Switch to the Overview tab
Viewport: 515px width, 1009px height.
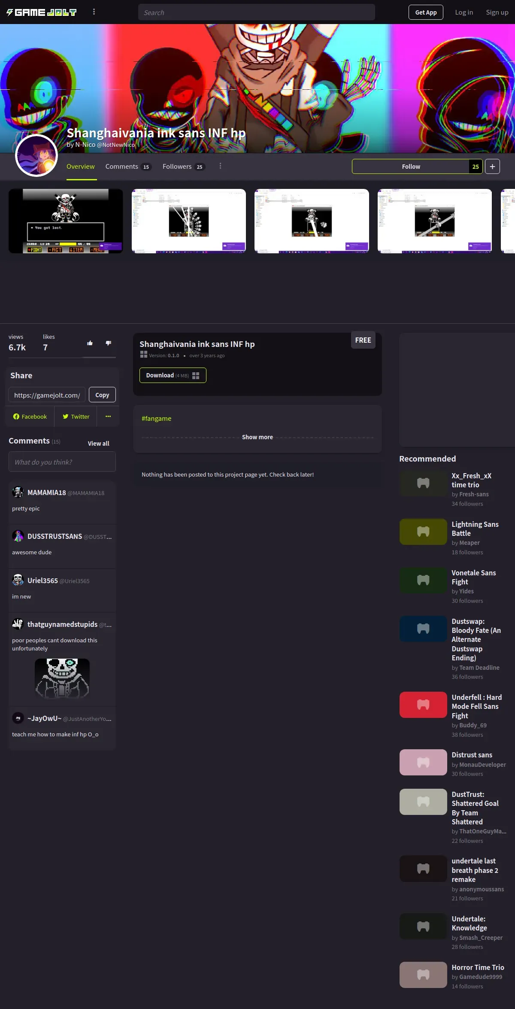(x=81, y=167)
